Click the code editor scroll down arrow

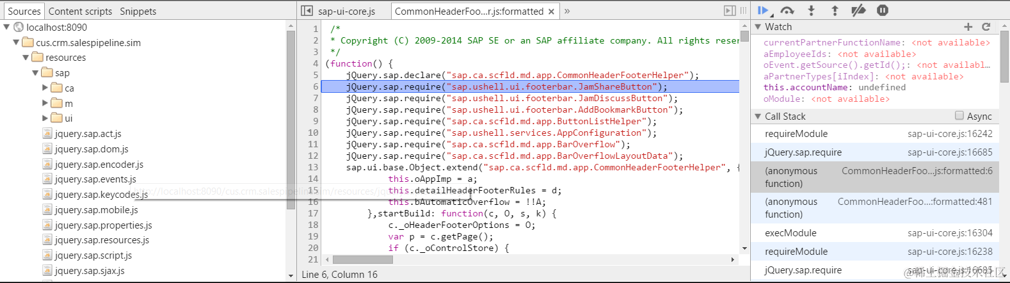point(744,248)
